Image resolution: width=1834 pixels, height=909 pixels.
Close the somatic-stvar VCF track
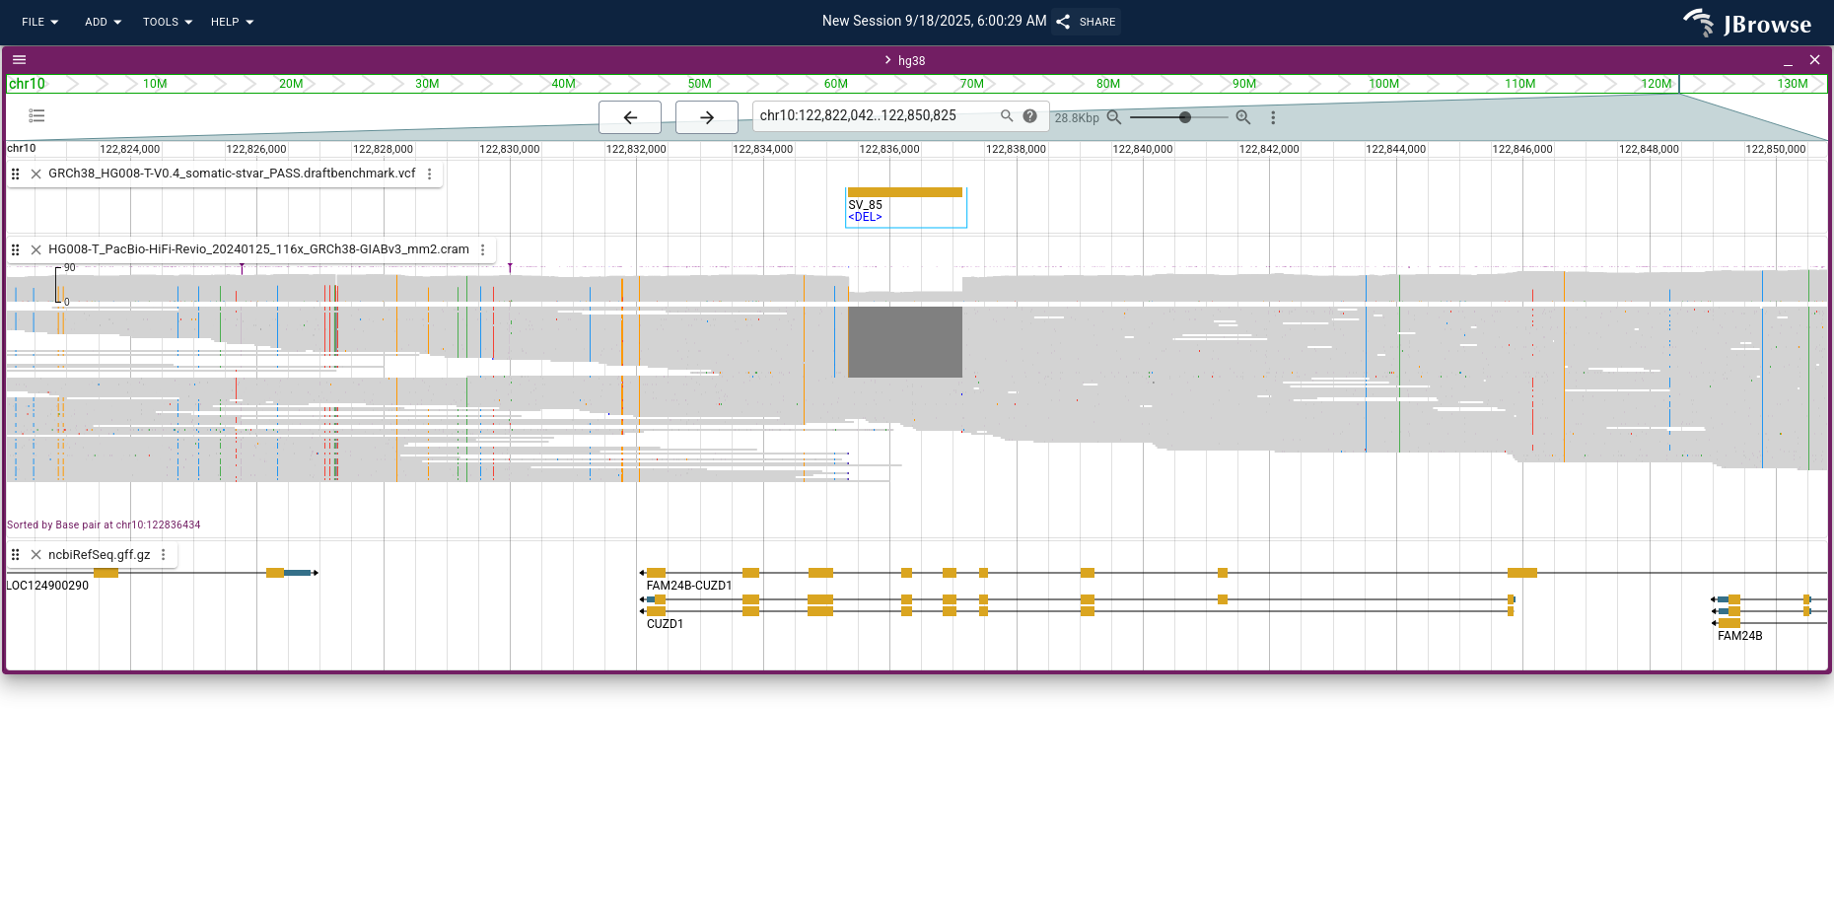(36, 174)
